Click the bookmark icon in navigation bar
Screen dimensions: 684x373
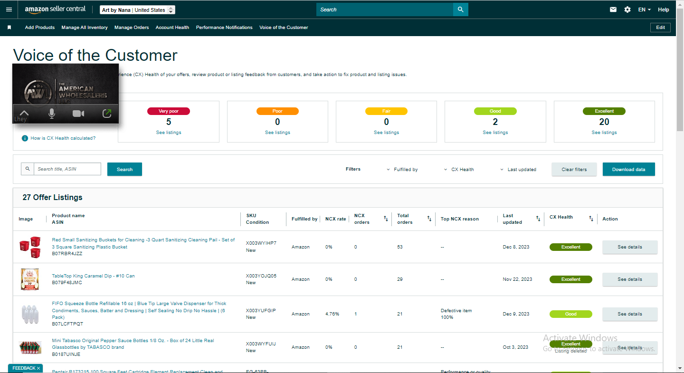[x=9, y=28]
